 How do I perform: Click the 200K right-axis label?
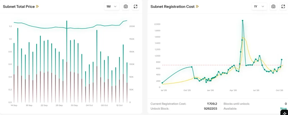[x=132, y=26]
